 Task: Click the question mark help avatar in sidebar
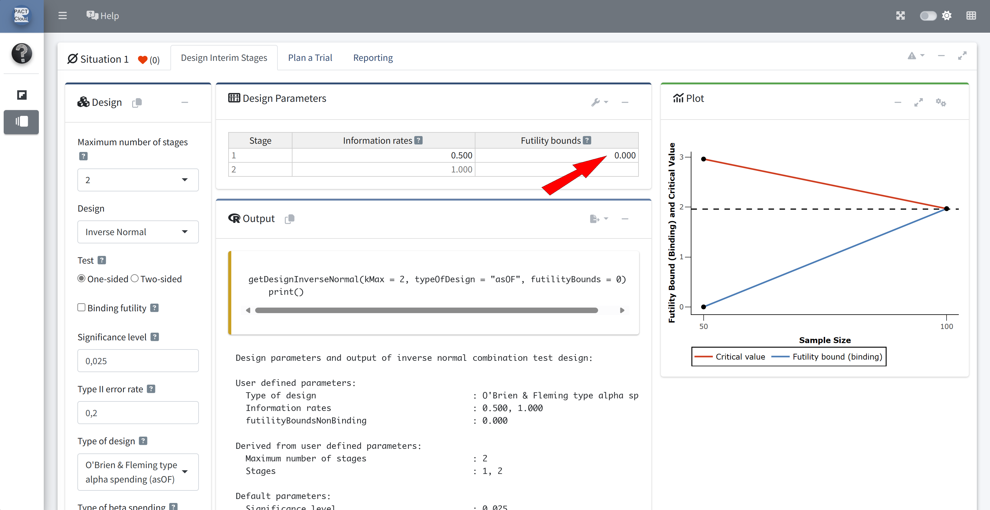[x=21, y=54]
